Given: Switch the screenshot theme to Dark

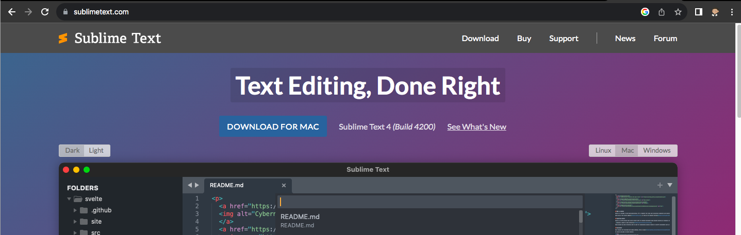Looking at the screenshot, I should [72, 151].
